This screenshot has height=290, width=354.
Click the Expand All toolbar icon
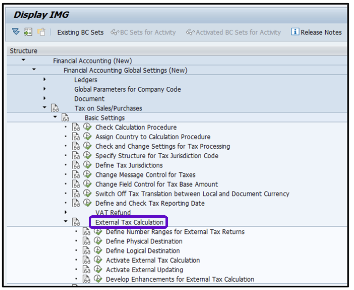click(16, 32)
